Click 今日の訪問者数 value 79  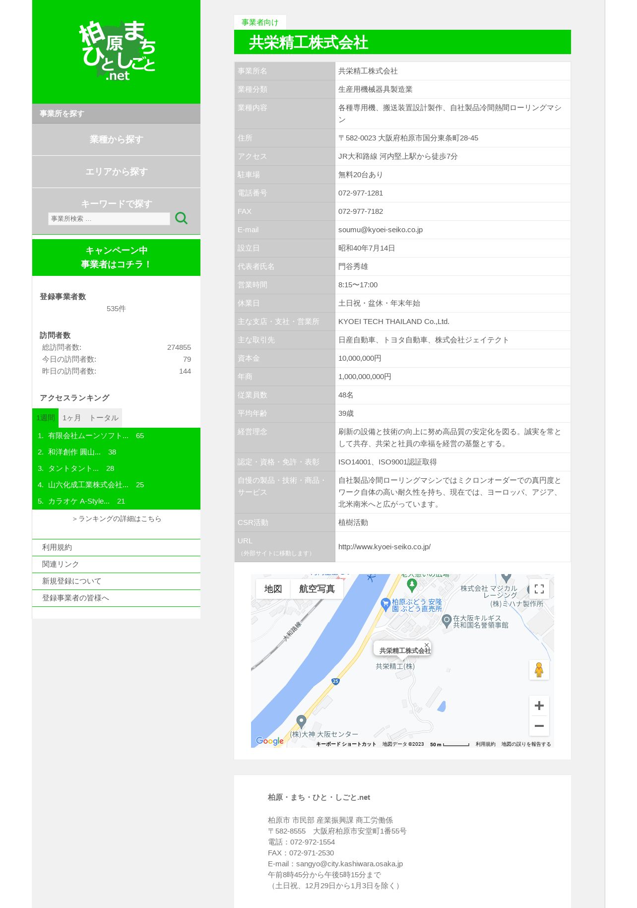click(x=187, y=359)
